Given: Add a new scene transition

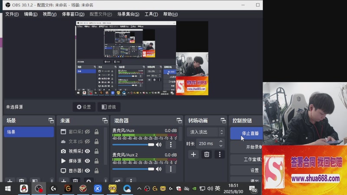Looking at the screenshot, I should pos(193,154).
